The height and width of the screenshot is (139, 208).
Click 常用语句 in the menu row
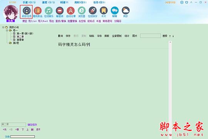(x=107, y=21)
